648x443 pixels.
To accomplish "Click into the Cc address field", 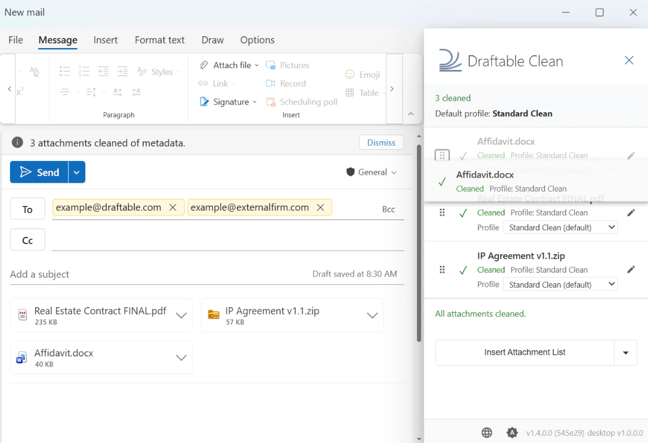I will 228,240.
